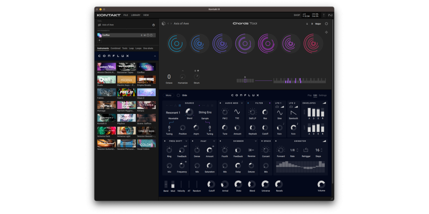This screenshot has width=429, height=214.
Task: Open the Vocal Colors library thumbnail
Action: pyautogui.click(x=146, y=143)
